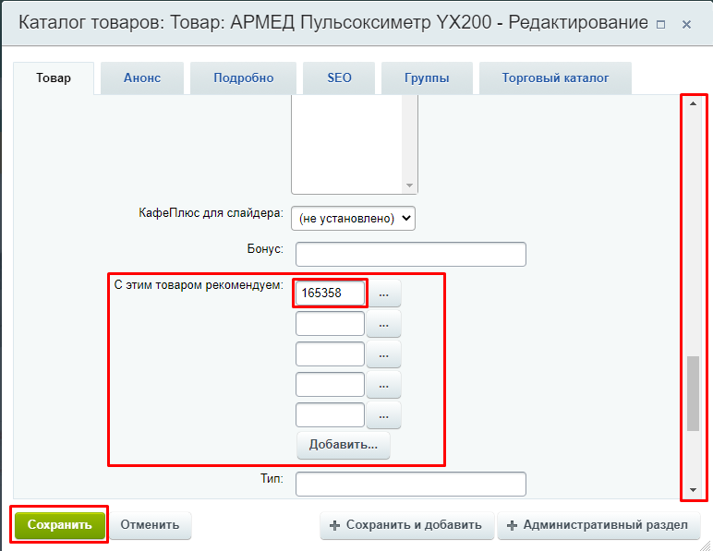This screenshot has height=551, width=713.
Task: Select the SEO tab
Action: (339, 78)
